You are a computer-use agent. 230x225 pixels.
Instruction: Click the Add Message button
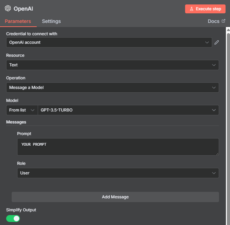click(x=115, y=197)
